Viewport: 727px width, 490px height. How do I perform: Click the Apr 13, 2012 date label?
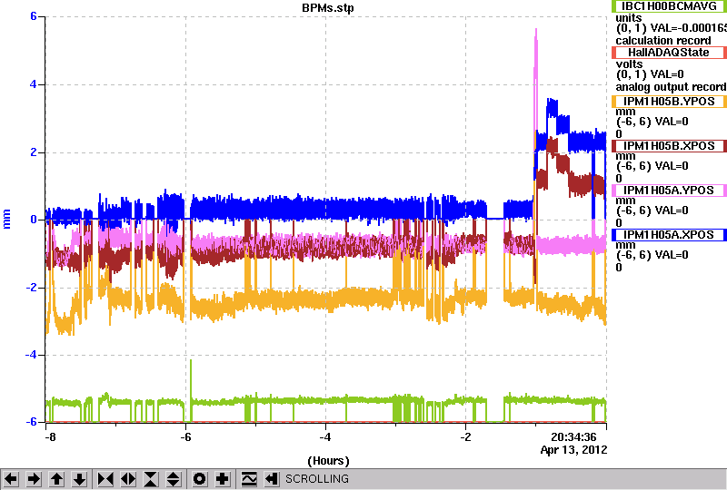pos(573,450)
